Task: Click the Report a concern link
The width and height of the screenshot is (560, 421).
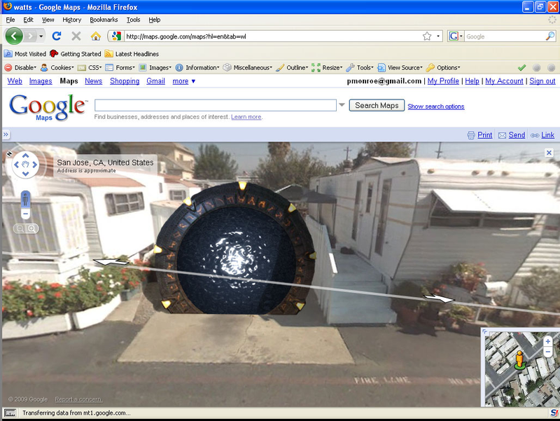Action: (x=78, y=399)
